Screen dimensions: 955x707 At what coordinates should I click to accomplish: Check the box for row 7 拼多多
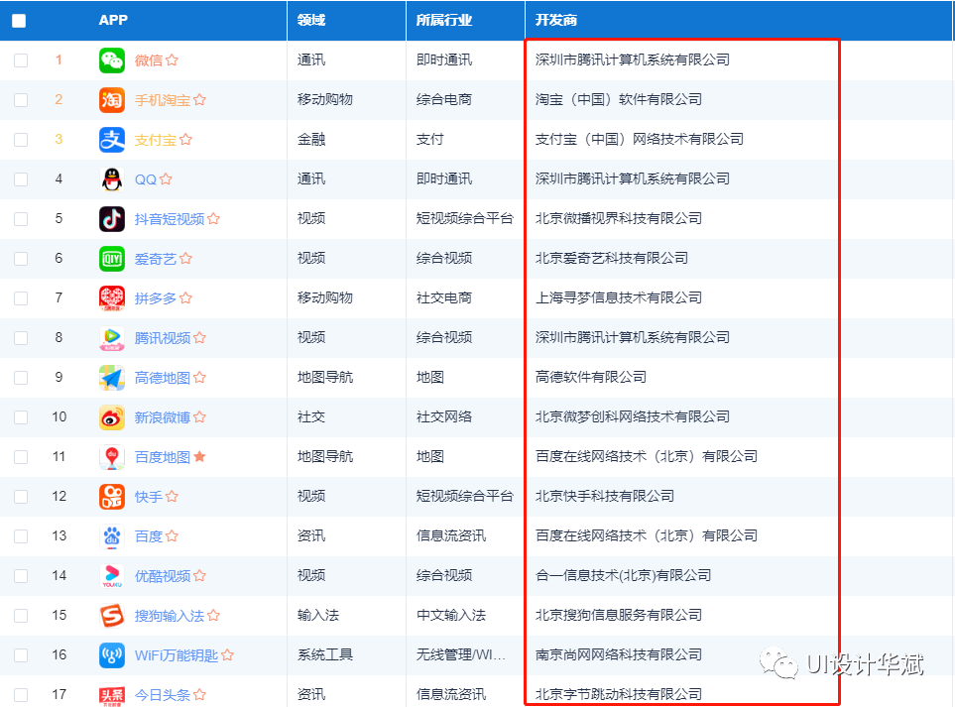coord(21,297)
